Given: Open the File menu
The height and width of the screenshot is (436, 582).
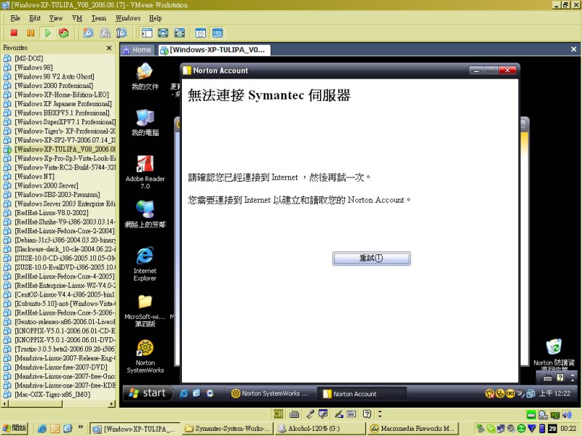Looking at the screenshot, I should pyautogui.click(x=15, y=18).
